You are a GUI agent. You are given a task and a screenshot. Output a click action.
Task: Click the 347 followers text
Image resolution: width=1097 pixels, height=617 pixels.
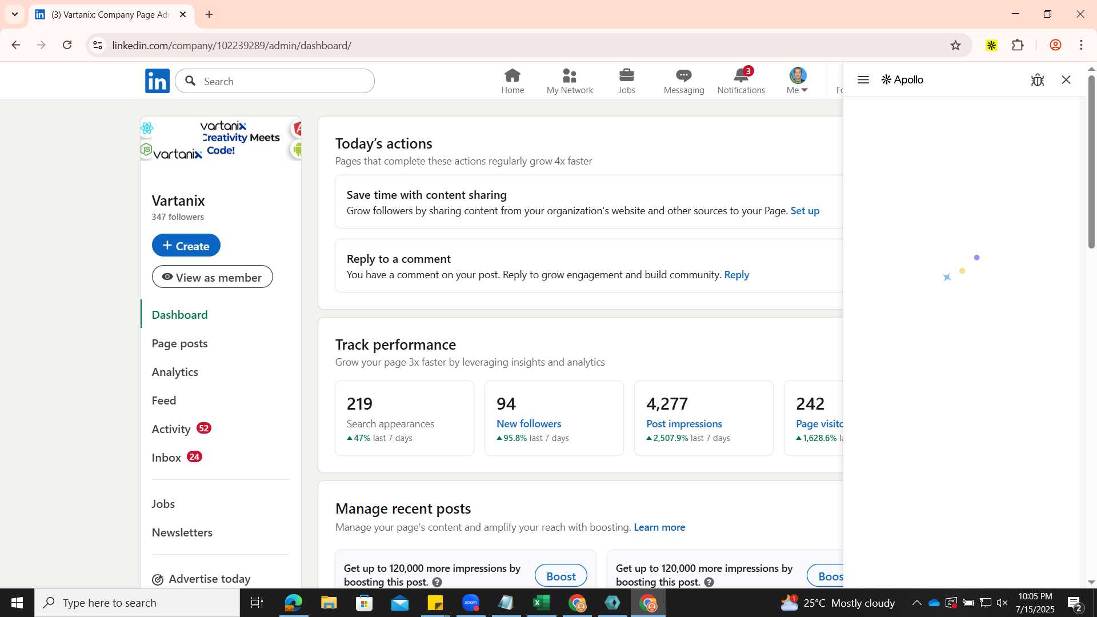[x=178, y=217]
